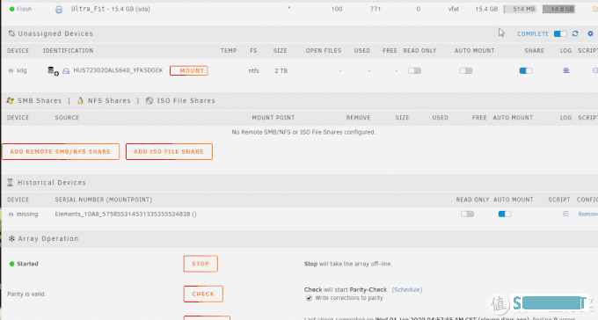Click the Parity is valid status text

coord(26,294)
